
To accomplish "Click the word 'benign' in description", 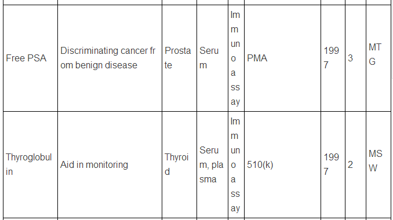I will [89, 65].
